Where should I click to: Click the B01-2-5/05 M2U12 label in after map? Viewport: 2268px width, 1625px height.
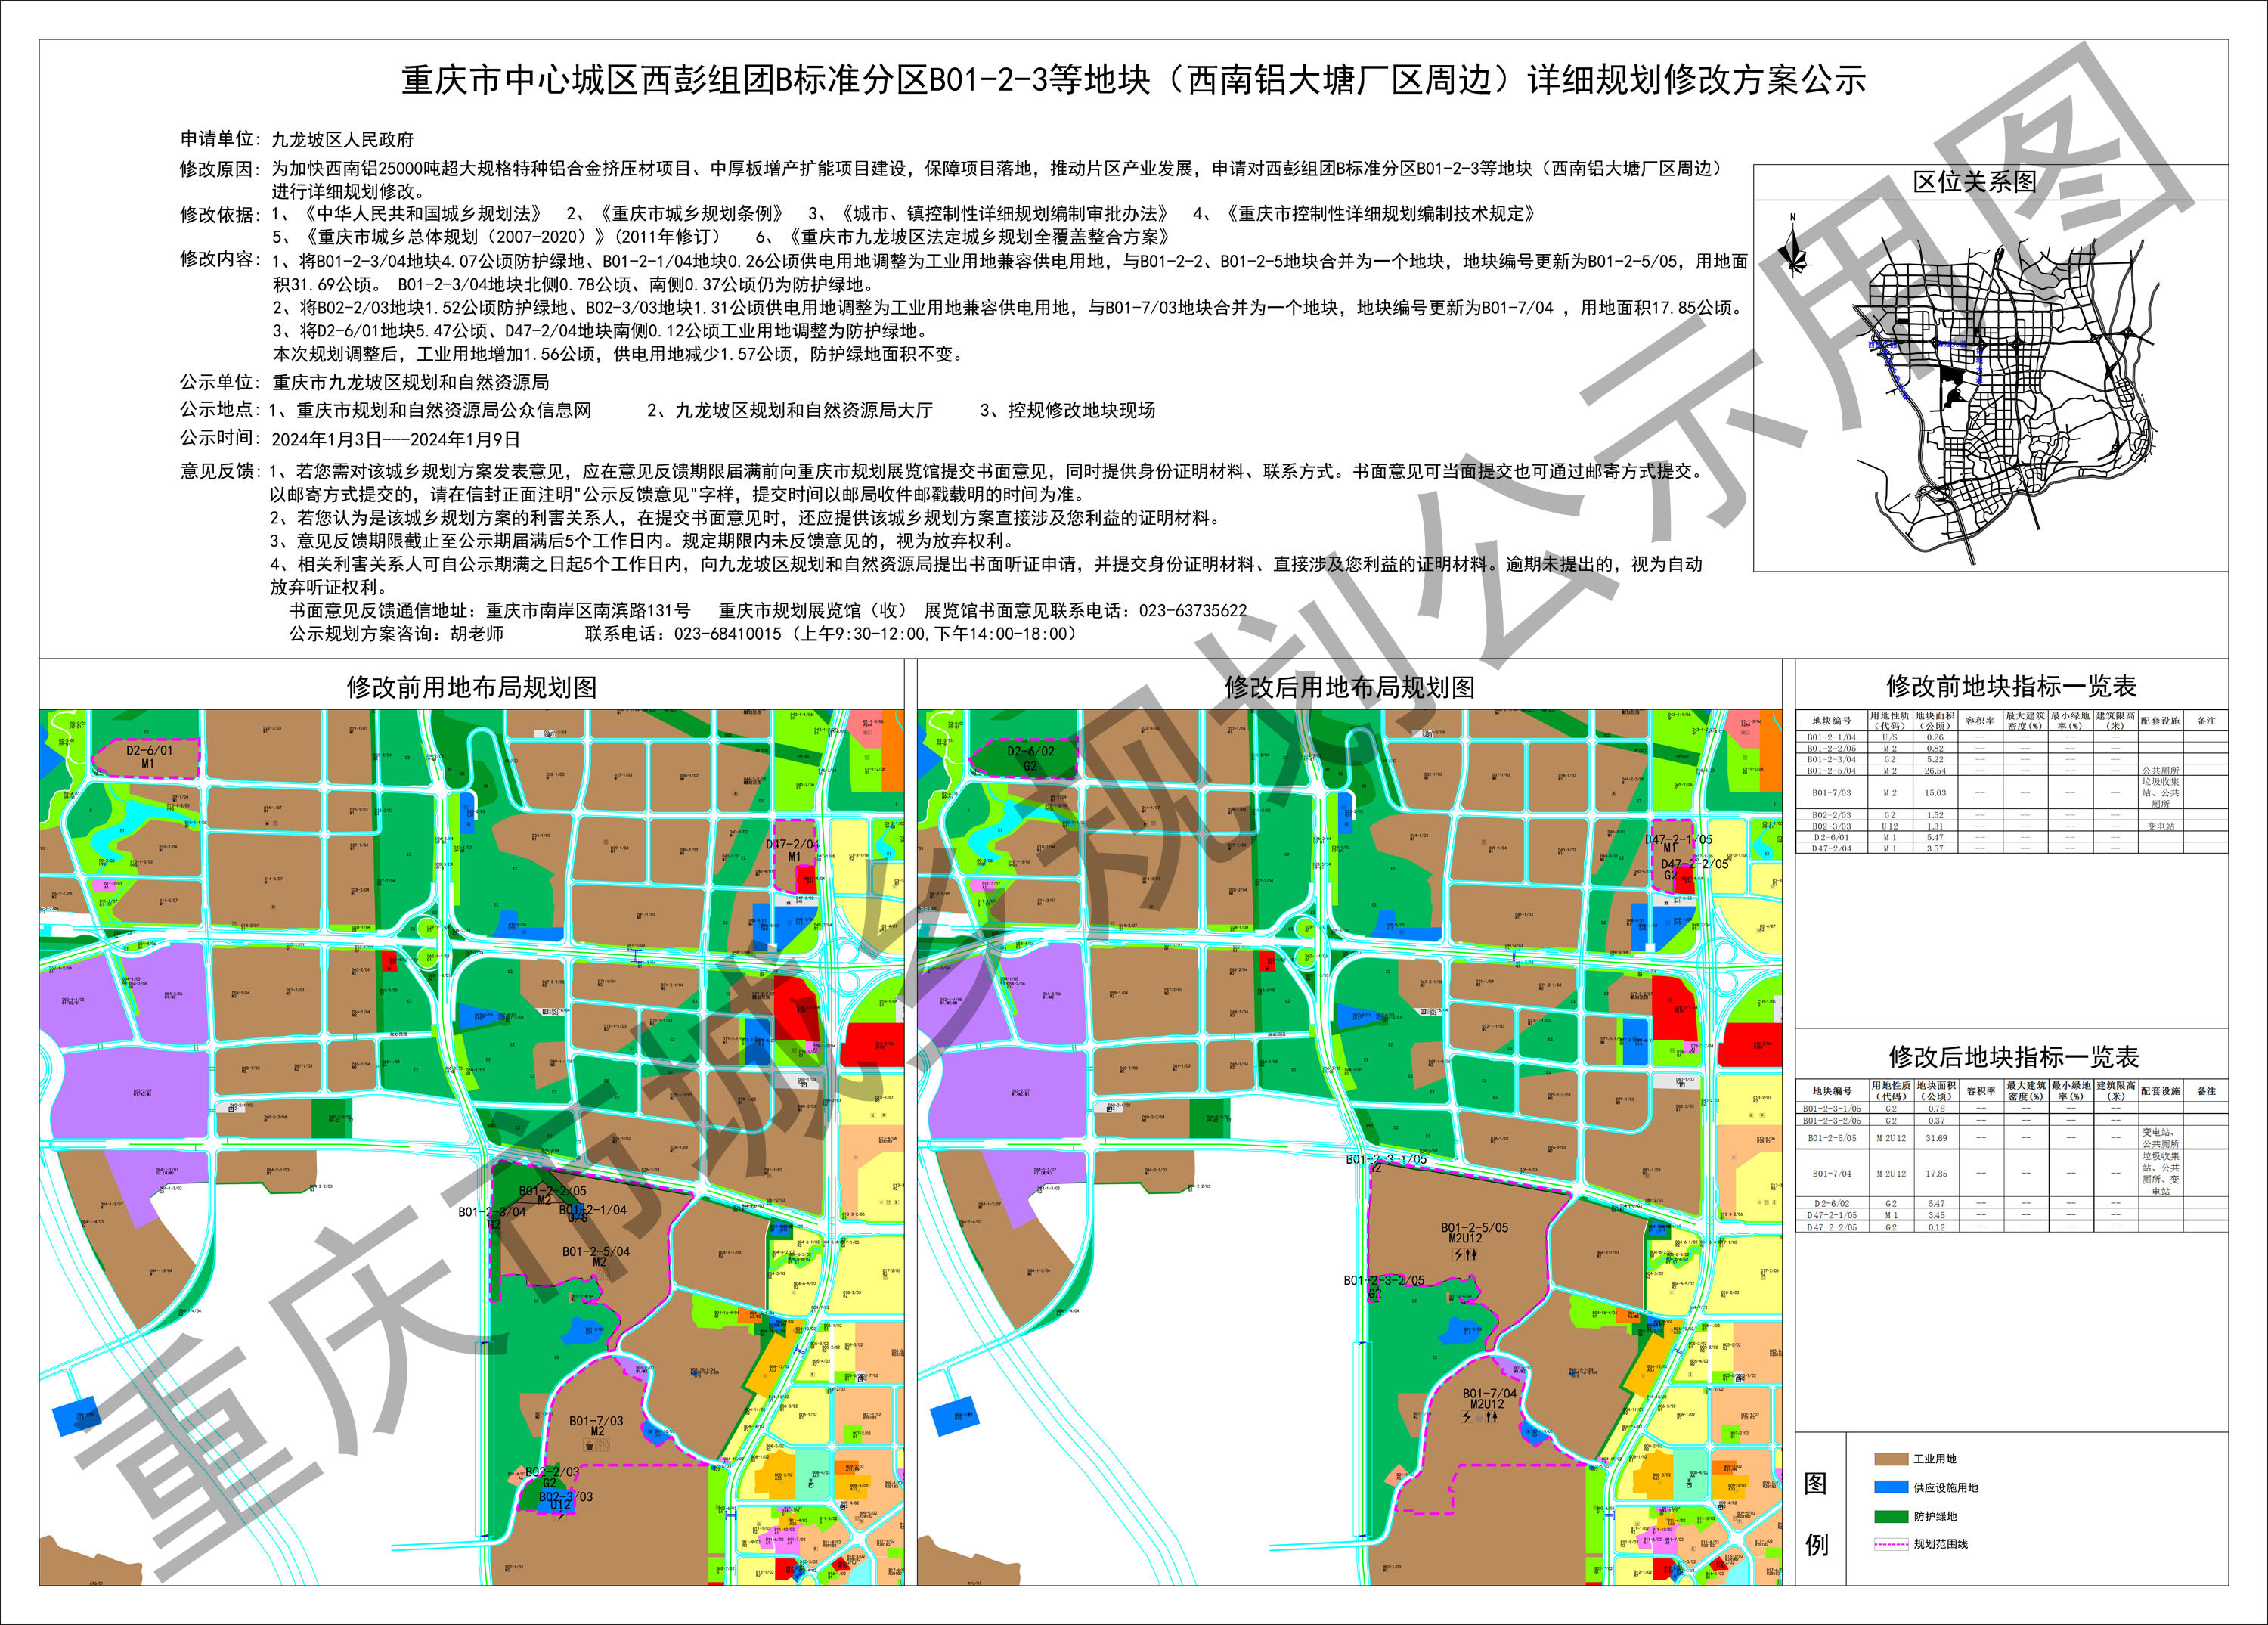(1474, 1233)
